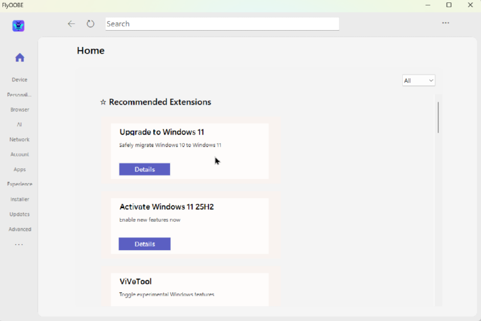Open Details for Upgrade to Windows 11
481x321 pixels.
click(x=144, y=170)
